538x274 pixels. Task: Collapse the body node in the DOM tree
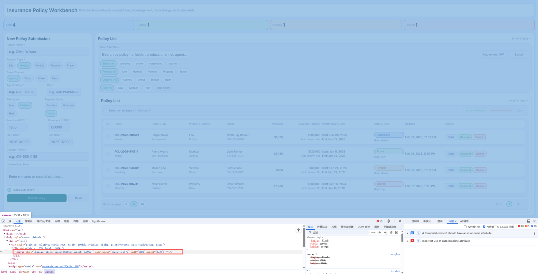[x=5, y=237]
